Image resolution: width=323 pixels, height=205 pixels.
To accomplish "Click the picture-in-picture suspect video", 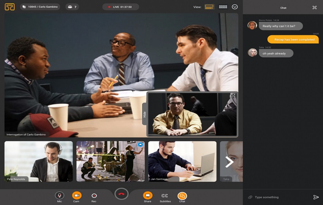I will click(192, 114).
